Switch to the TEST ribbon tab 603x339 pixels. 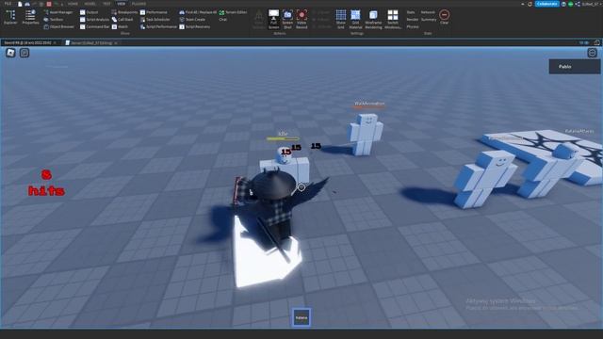[x=106, y=4]
